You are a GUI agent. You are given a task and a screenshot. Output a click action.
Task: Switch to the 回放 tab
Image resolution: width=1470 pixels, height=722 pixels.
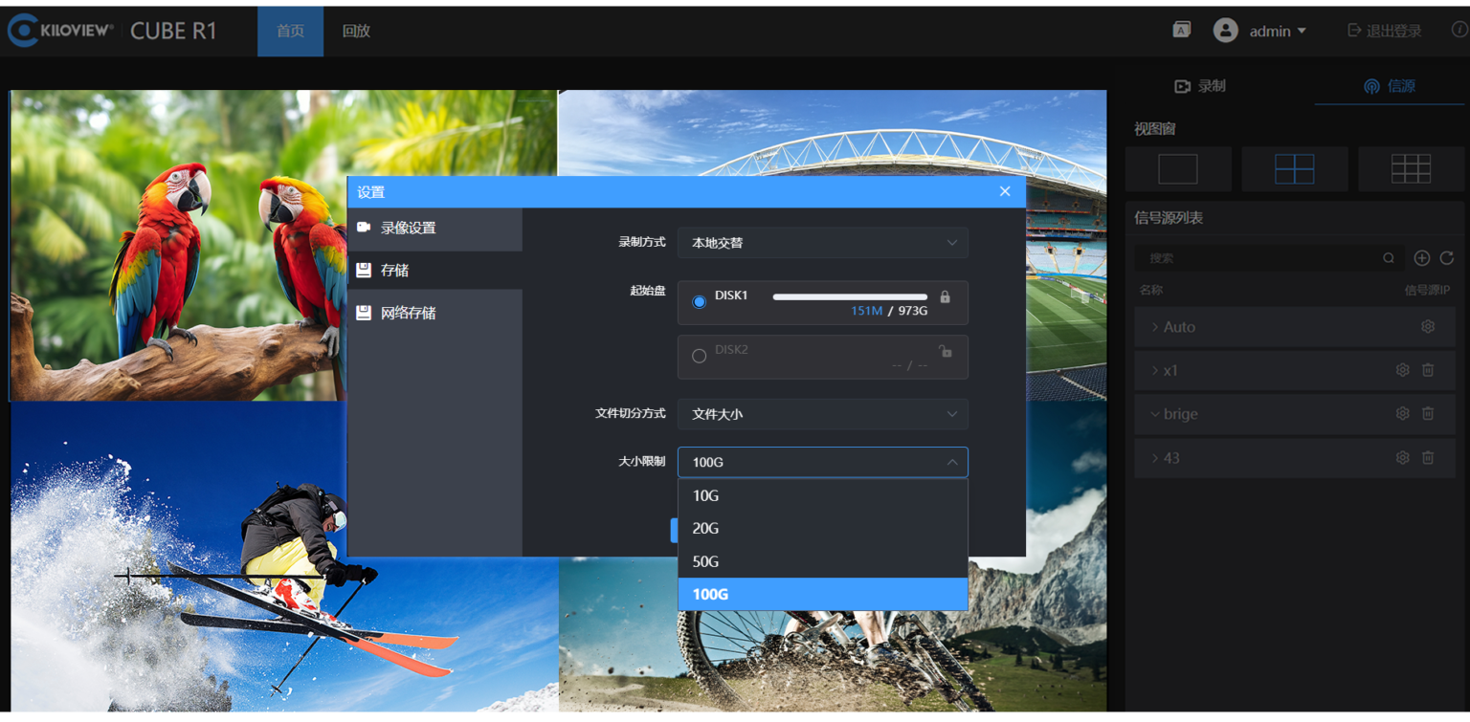[x=356, y=32]
